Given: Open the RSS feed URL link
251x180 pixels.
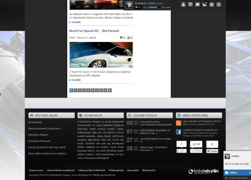Looking at the screenshot, I should click(199, 124).
